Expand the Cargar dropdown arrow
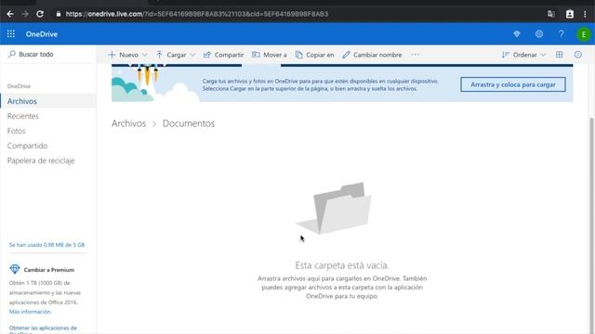 pos(192,55)
